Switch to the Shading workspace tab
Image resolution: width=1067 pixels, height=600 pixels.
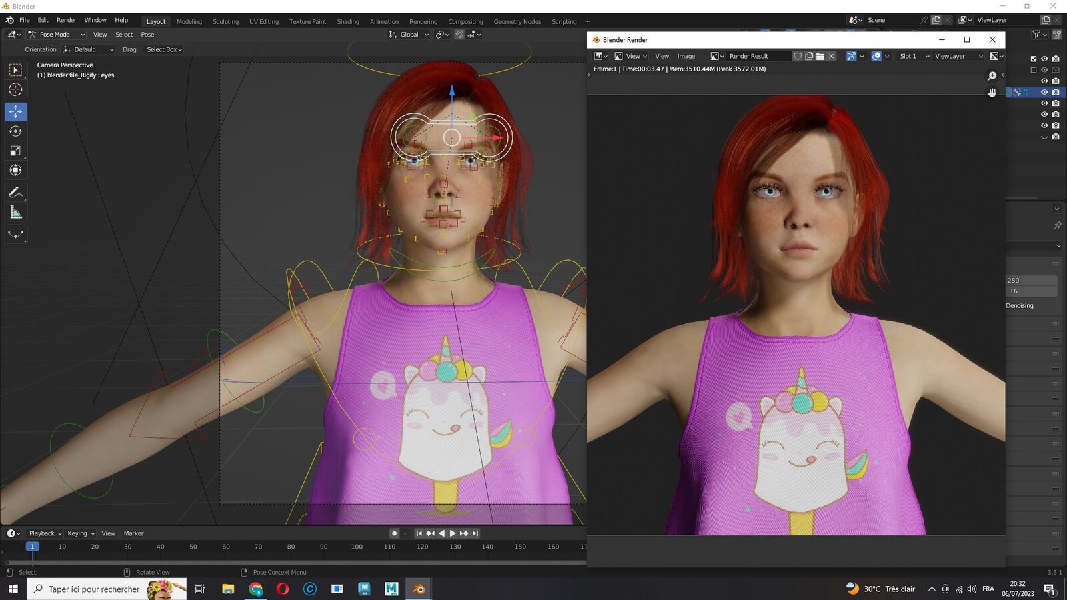348,21
